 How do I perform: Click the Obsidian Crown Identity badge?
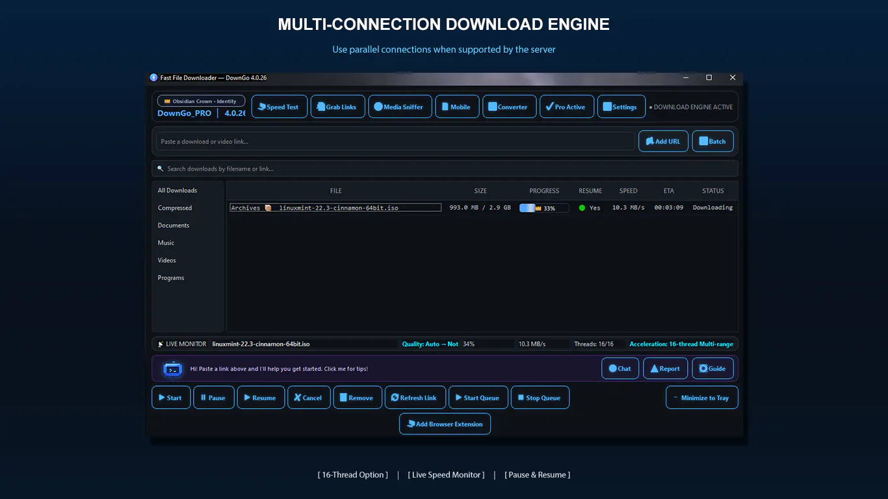point(202,101)
